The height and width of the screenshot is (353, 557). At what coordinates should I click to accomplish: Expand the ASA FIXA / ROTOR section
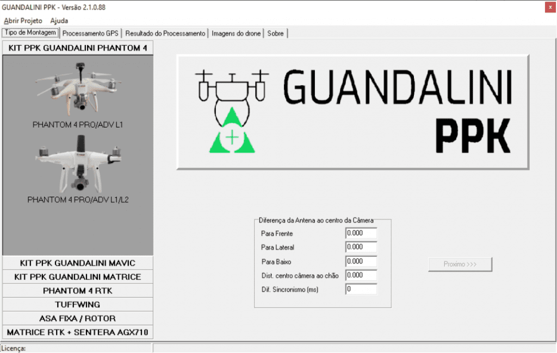78,318
